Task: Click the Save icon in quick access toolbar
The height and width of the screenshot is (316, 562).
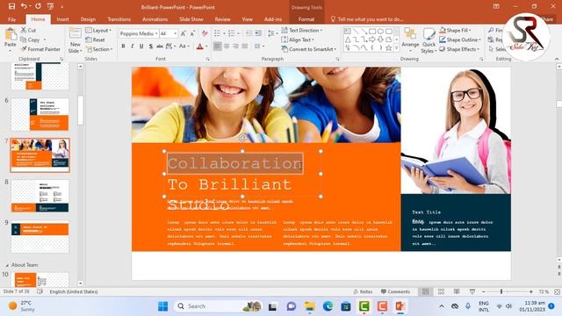Action: 11,6
